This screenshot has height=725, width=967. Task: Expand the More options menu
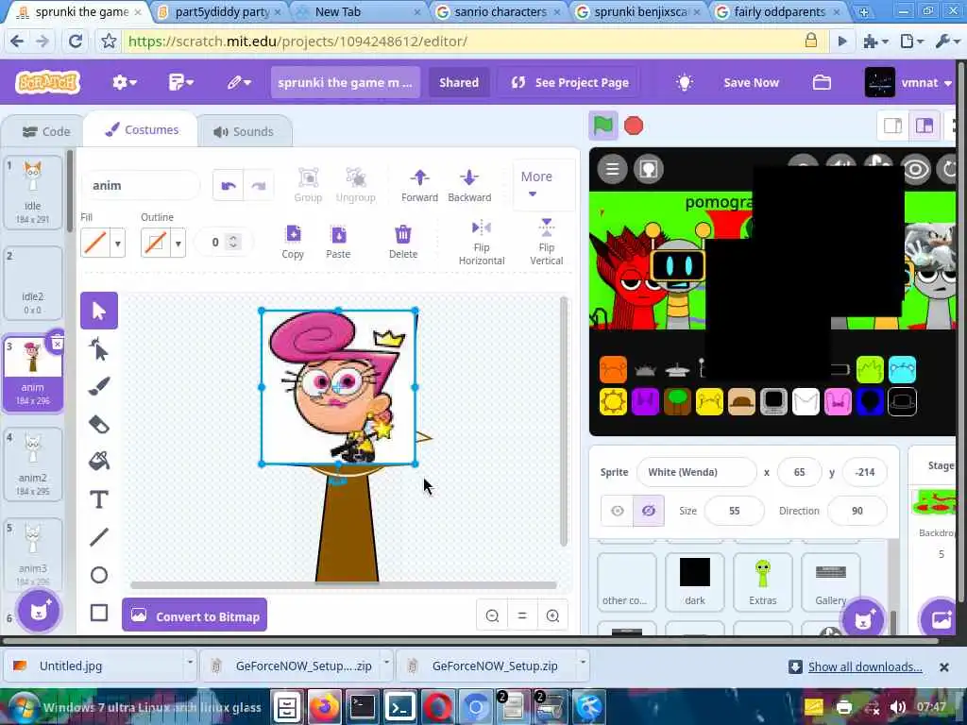[x=536, y=185]
